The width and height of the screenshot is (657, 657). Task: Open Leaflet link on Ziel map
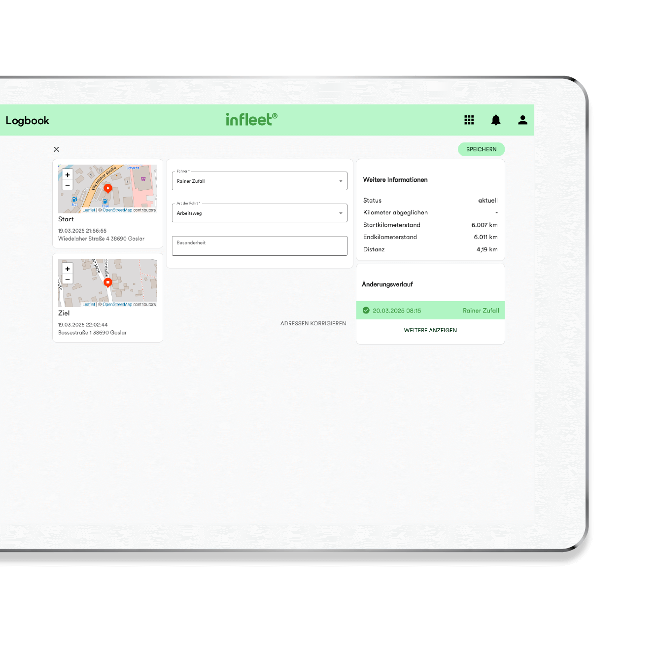(x=89, y=304)
